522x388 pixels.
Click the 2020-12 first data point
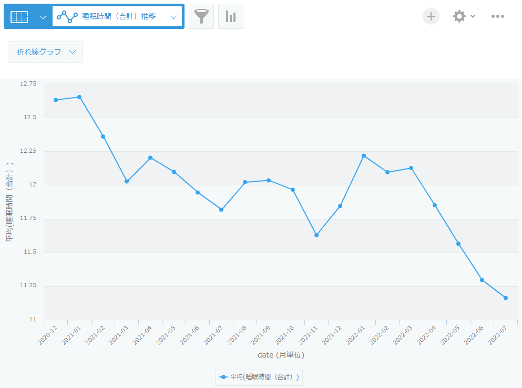pyautogui.click(x=56, y=100)
